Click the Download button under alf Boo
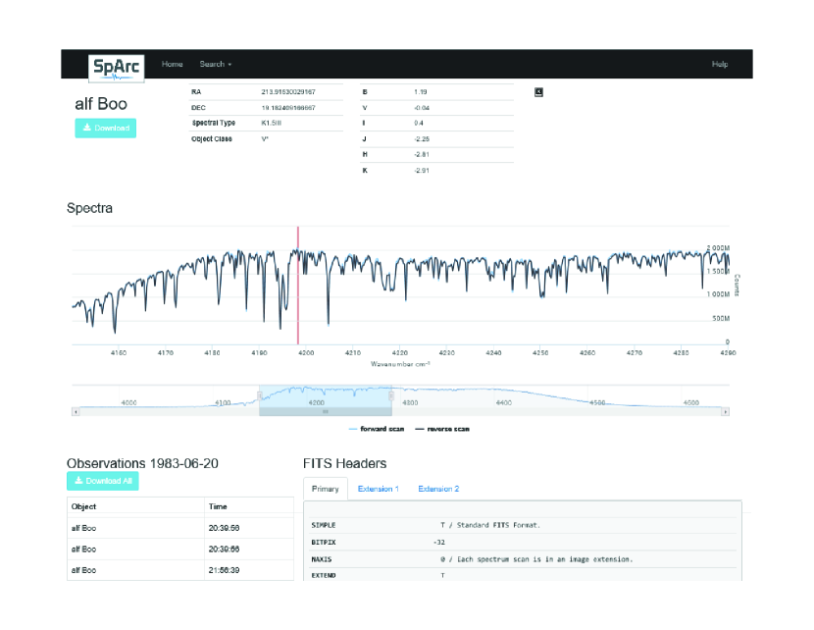 click(x=106, y=129)
